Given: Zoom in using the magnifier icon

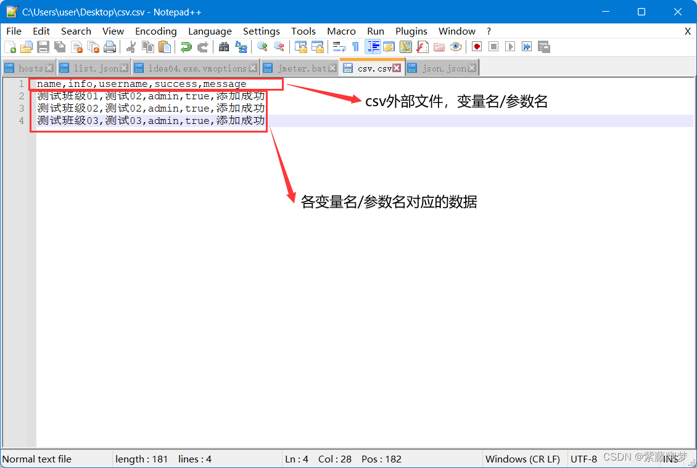Looking at the screenshot, I should [x=262, y=47].
